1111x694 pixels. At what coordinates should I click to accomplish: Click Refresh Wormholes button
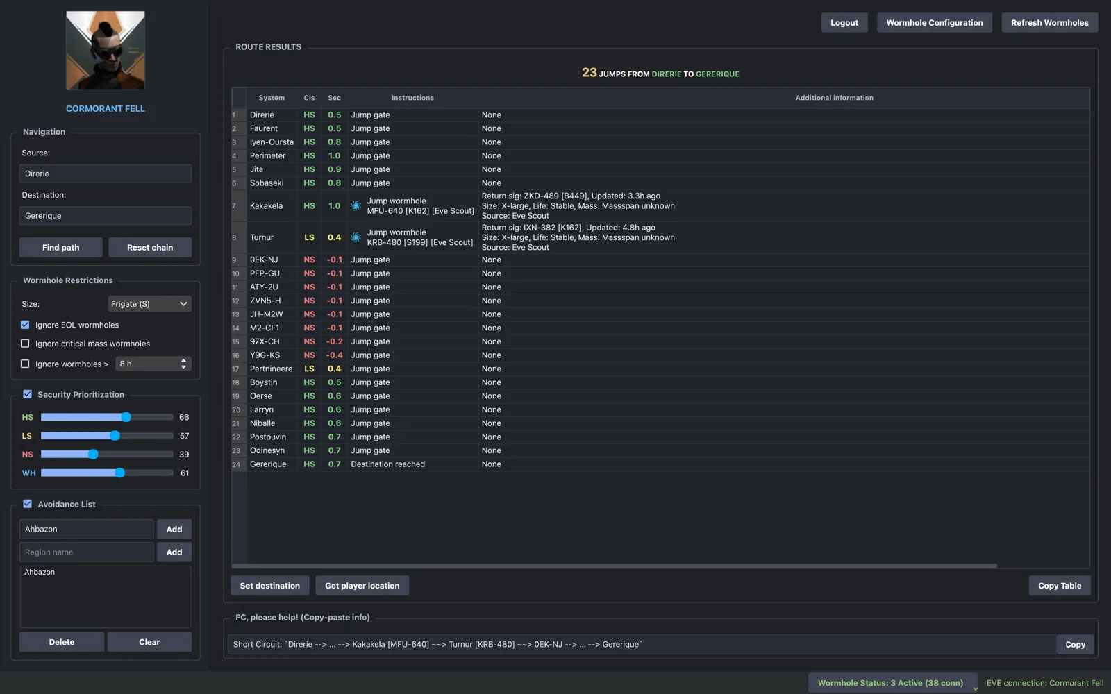tap(1050, 23)
